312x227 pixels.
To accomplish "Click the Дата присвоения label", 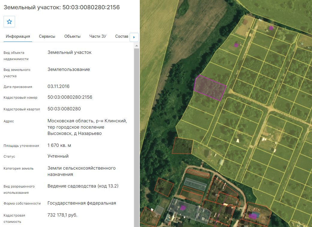I will click(x=18, y=87).
